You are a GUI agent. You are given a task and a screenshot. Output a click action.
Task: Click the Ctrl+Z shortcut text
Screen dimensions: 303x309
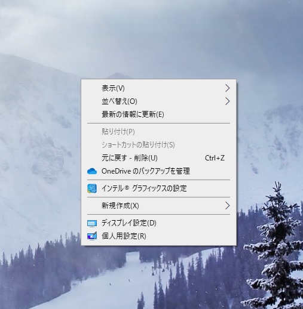point(215,158)
